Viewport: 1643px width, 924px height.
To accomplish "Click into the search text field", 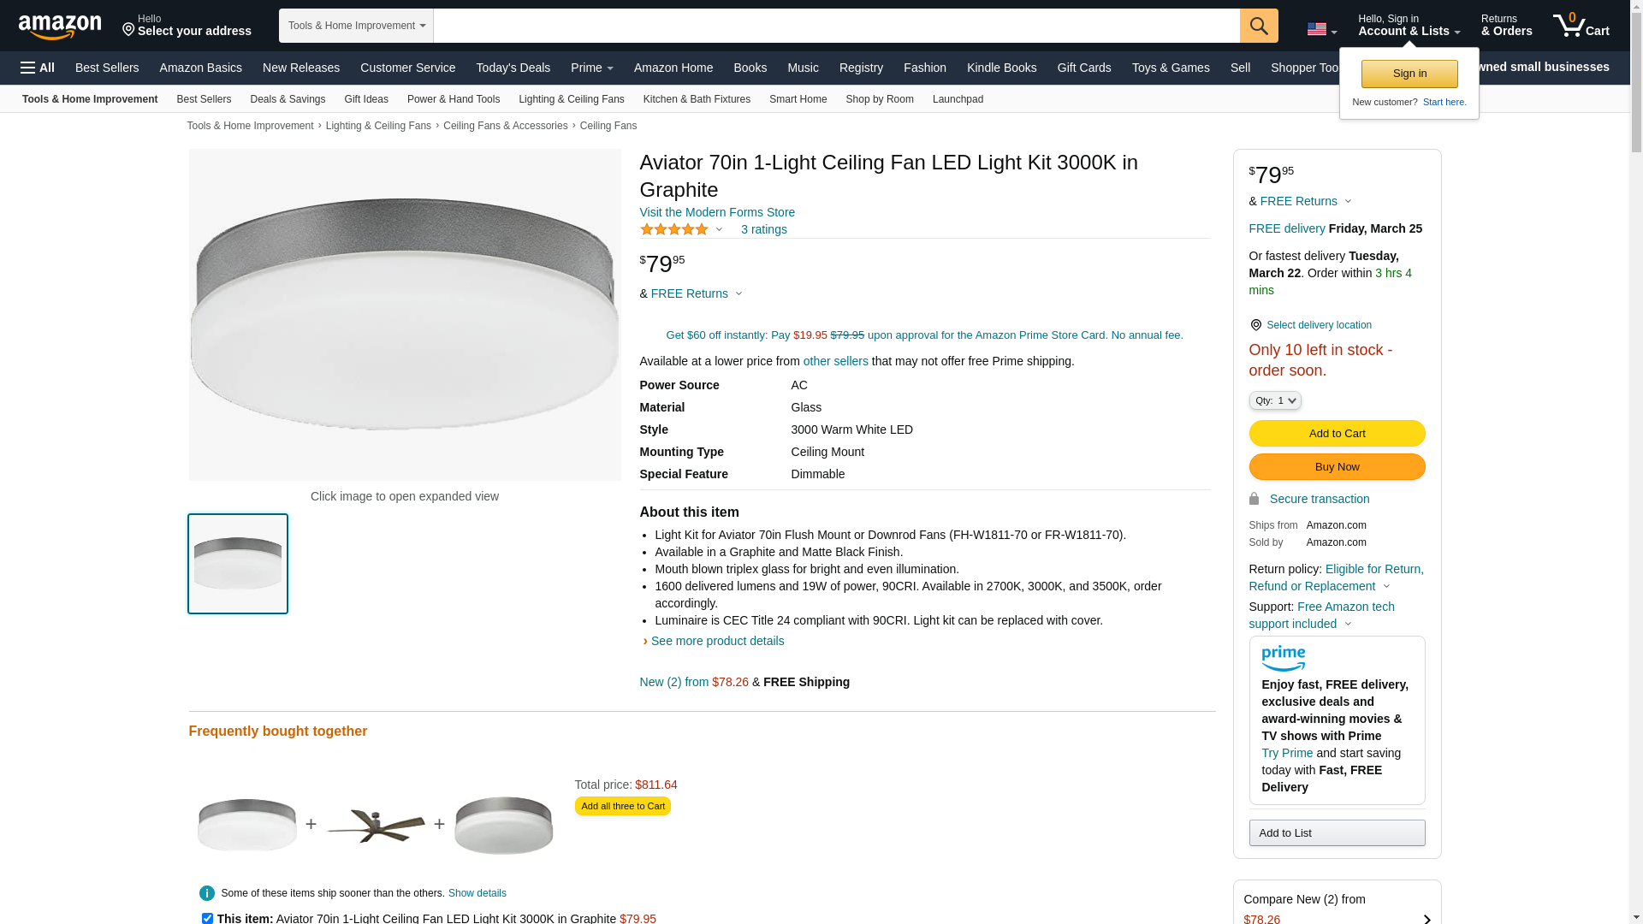I will pyautogui.click(x=836, y=26).
